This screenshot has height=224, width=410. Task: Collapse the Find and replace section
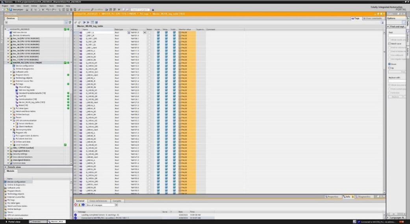click(388, 27)
